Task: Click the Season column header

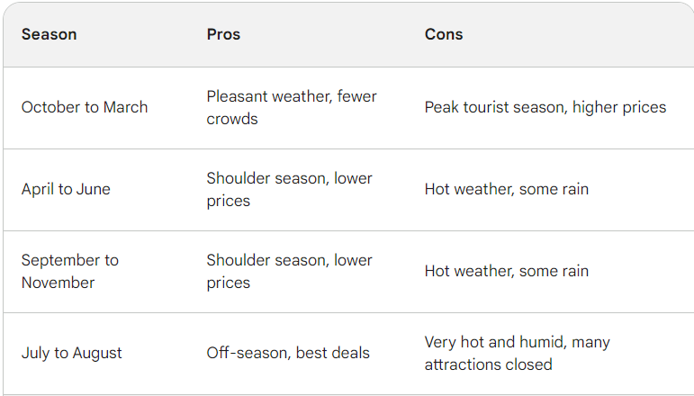Action: click(50, 34)
